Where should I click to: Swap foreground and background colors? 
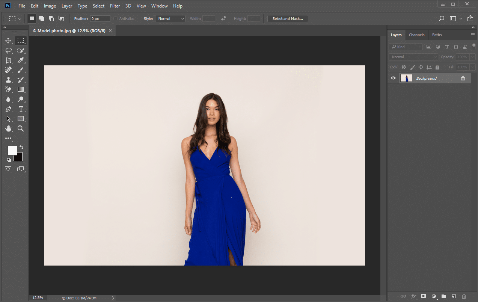point(21,147)
